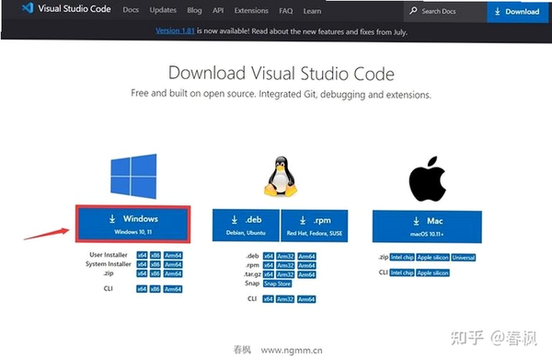
Task: Select Mac CLI Apple silicon download
Action: tap(433, 273)
